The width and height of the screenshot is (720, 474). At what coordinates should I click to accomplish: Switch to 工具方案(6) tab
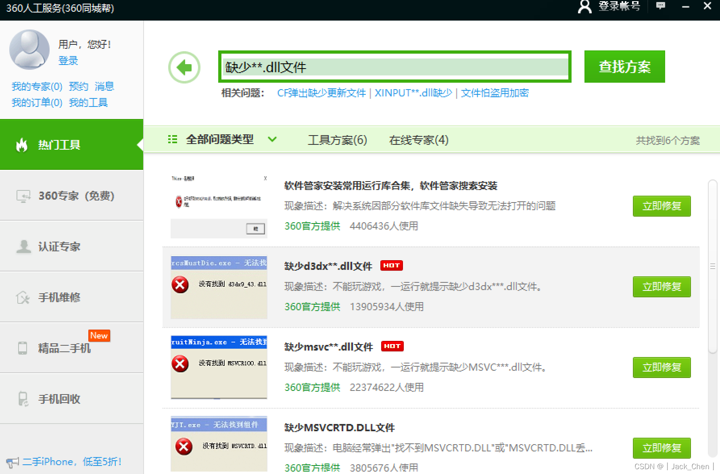[x=338, y=140]
